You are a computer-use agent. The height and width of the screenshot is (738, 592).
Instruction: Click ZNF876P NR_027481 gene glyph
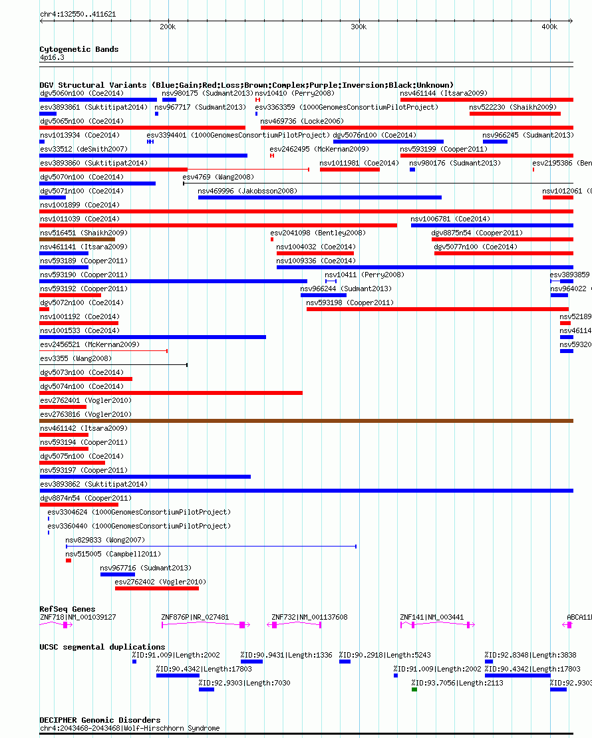(206, 624)
